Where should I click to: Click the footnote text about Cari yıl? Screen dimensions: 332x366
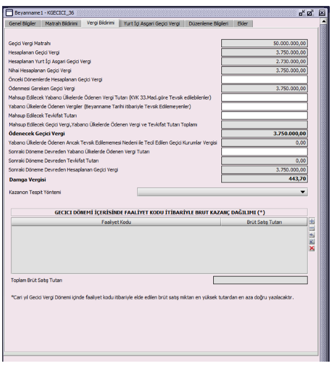pos(152,298)
